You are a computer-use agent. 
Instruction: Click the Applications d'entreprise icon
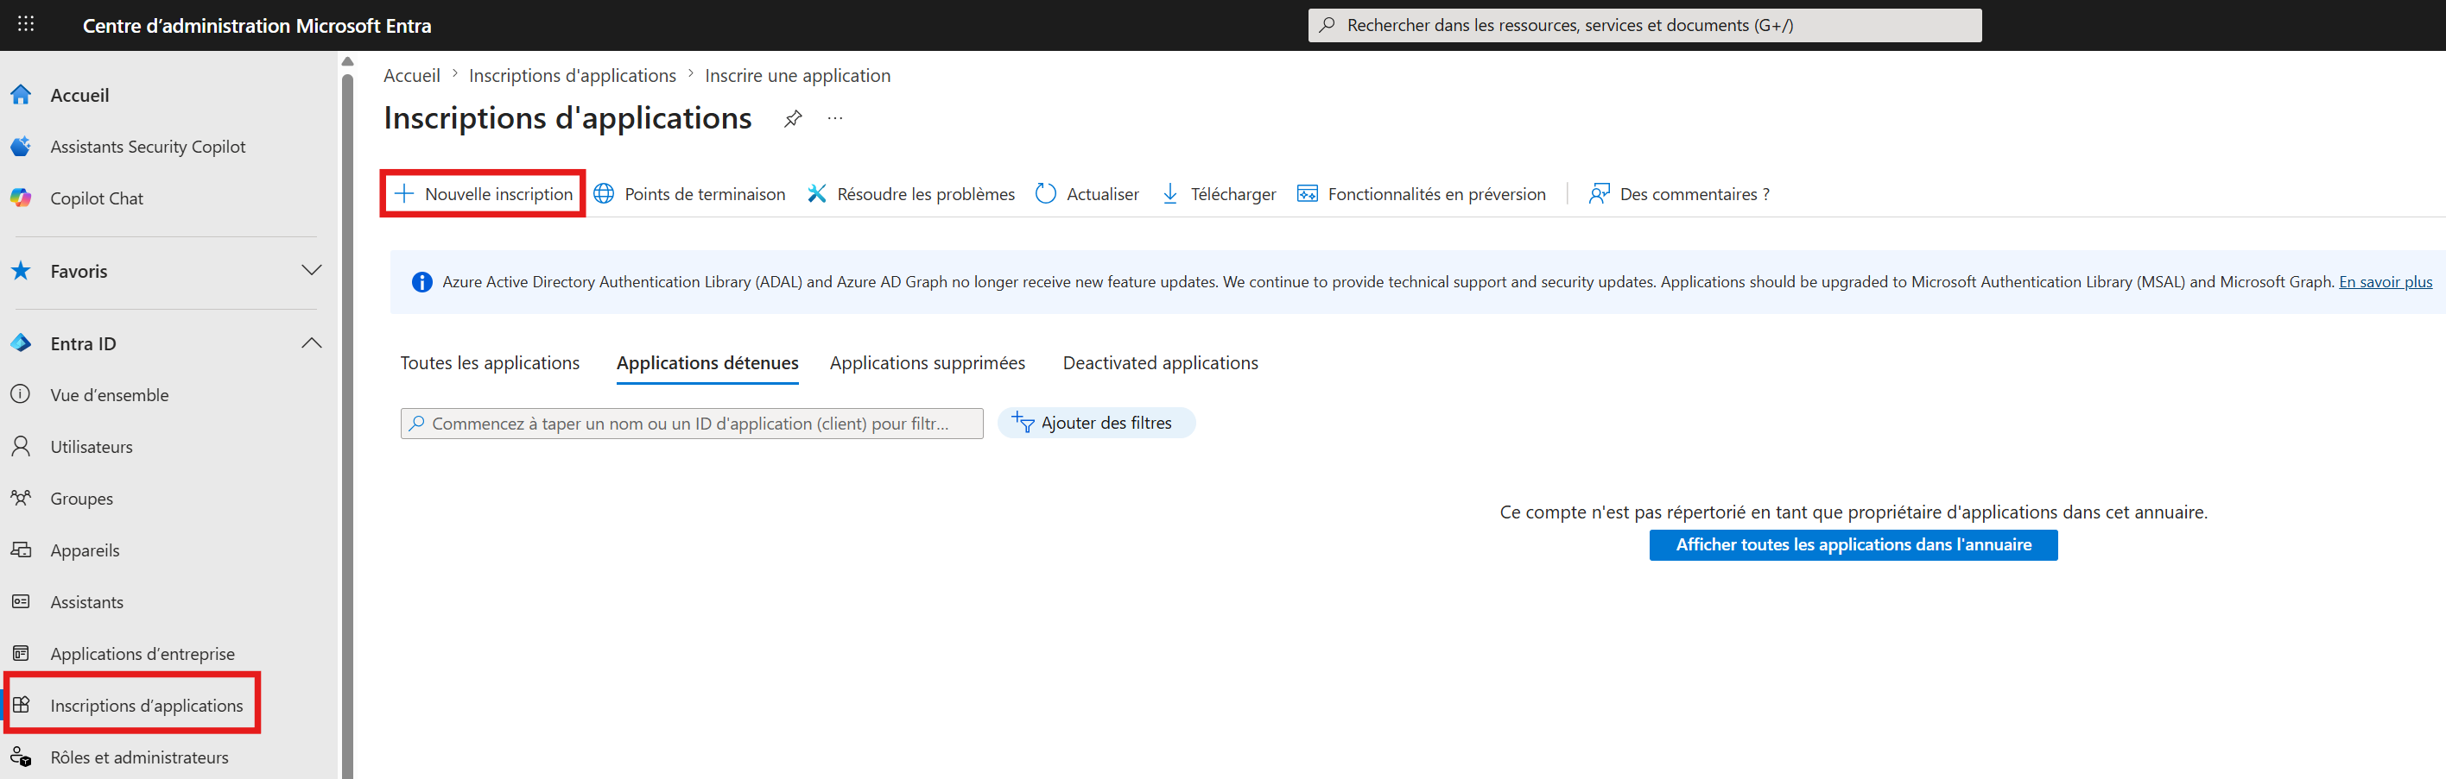pos(21,653)
